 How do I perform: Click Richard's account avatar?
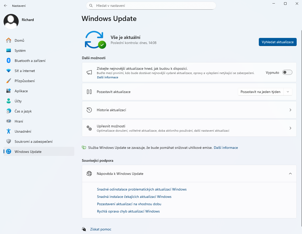[x=11, y=21]
